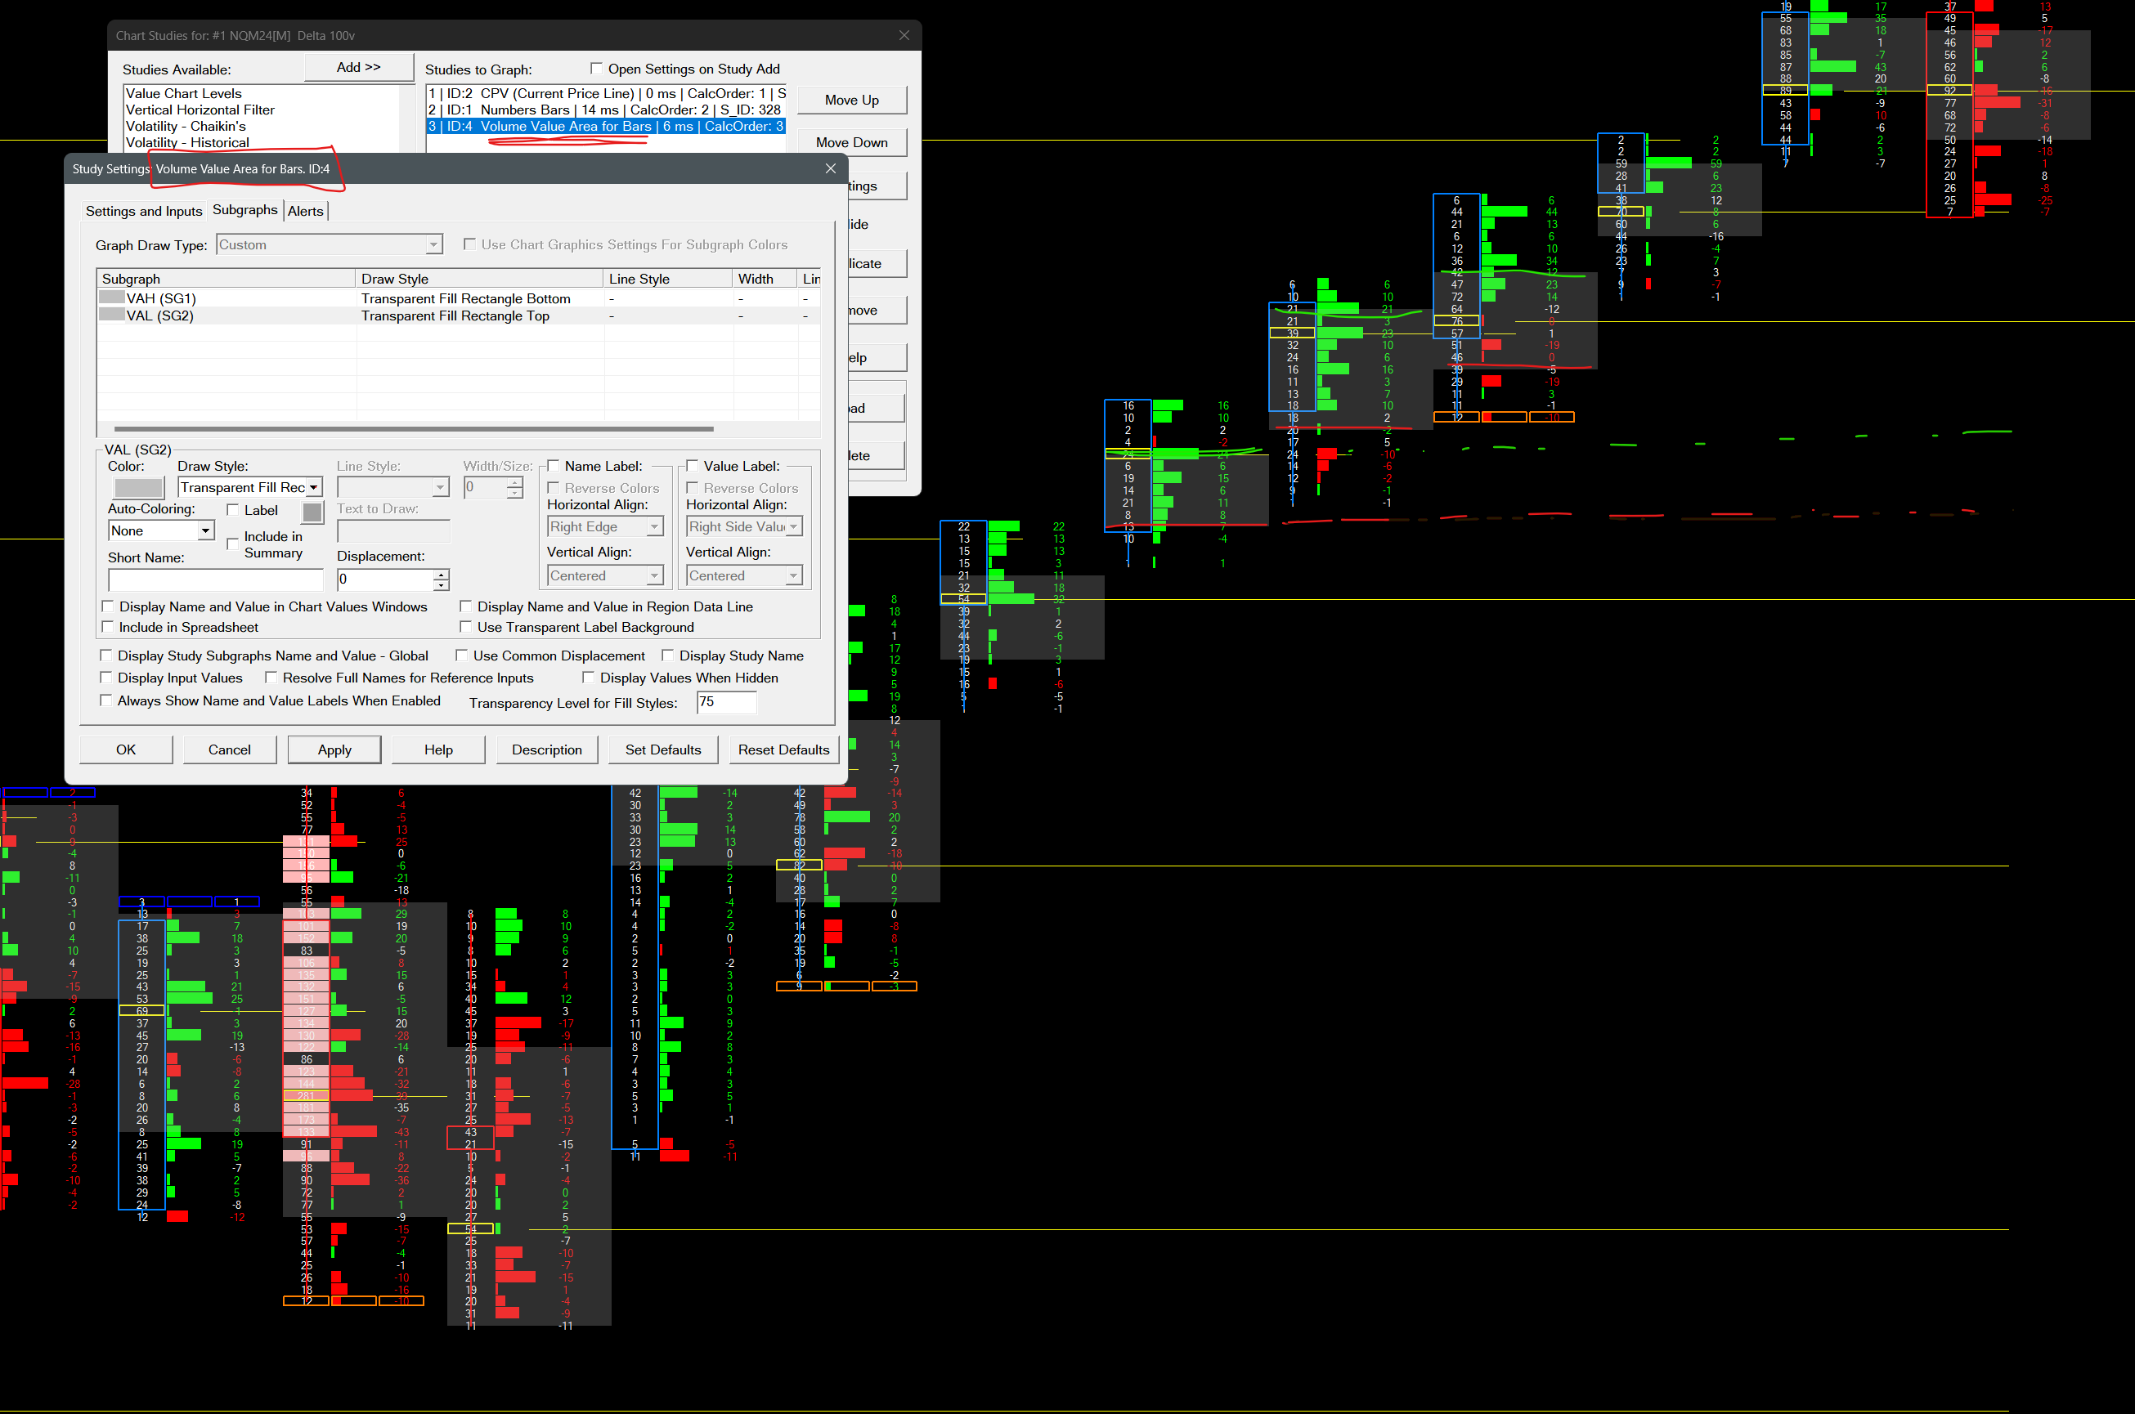Switch to the Settings and Inputs tab

click(143, 211)
